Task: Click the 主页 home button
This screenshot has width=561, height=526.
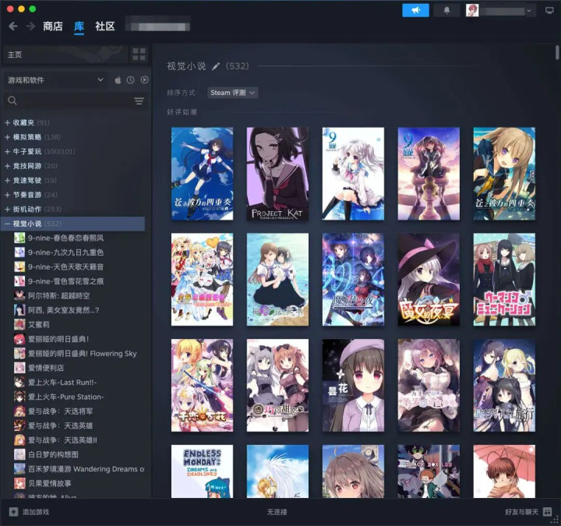Action: pyautogui.click(x=62, y=55)
